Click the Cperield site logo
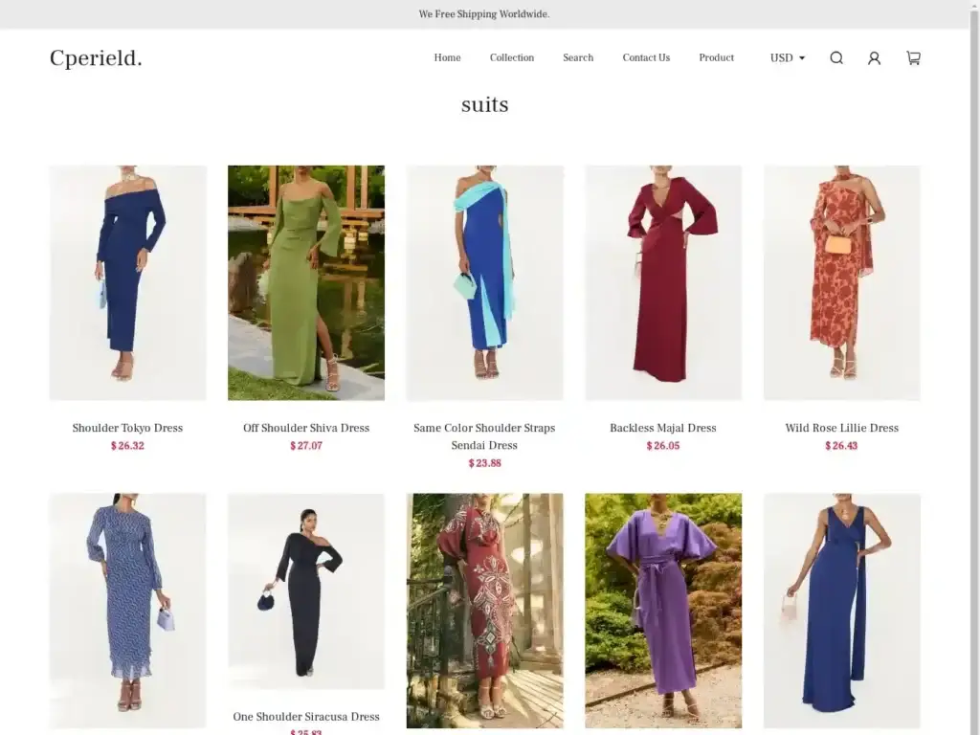Screen dimensions: 980x735 click(95, 57)
